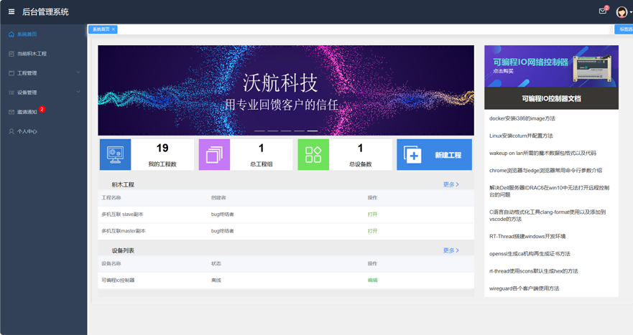Click the blue 我的工程数 monitor icon
Screen dimensions: 633x335
click(x=115, y=155)
